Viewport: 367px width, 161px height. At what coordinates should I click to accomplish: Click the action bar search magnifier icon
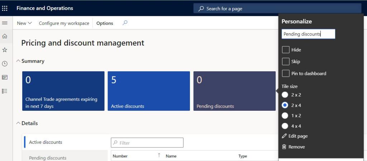tap(125, 23)
